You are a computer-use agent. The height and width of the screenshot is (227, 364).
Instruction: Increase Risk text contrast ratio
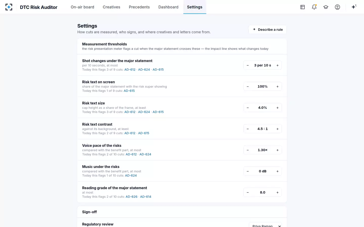tap(278, 129)
